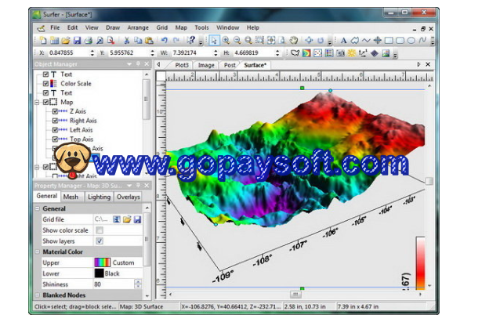The image size is (500, 322).
Task: Open the Image document tab
Action: [x=206, y=65]
